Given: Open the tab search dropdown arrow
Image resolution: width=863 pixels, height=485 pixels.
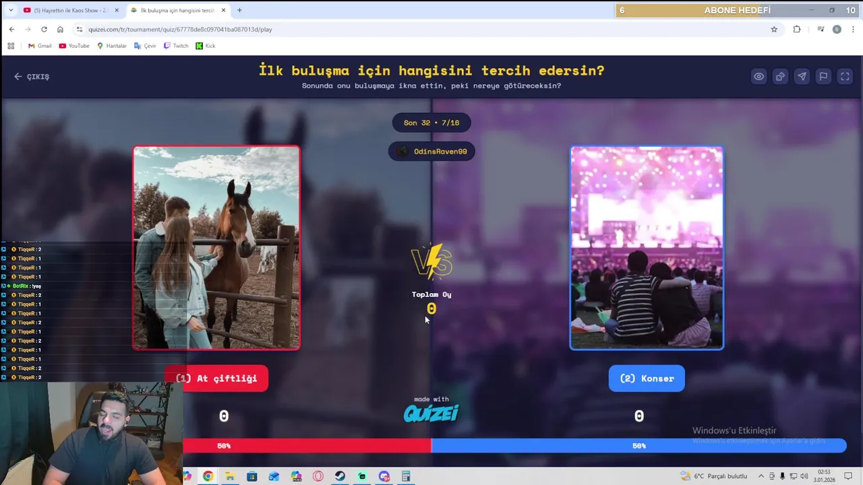Looking at the screenshot, I should 10,10.
